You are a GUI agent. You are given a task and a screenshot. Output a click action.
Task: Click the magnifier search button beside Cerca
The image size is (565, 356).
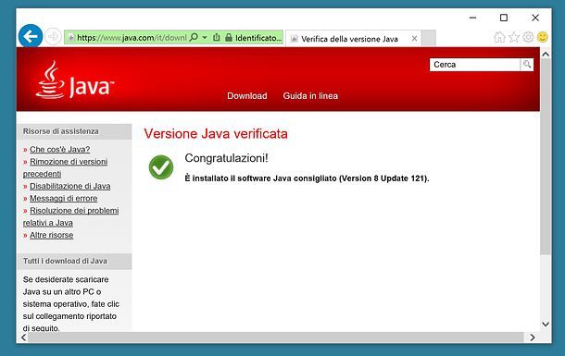pyautogui.click(x=527, y=65)
